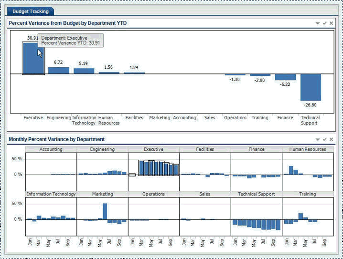Click the Engineering bar labeled 6.72
Image resolution: width=343 pixels, height=259 pixels.
coord(58,71)
